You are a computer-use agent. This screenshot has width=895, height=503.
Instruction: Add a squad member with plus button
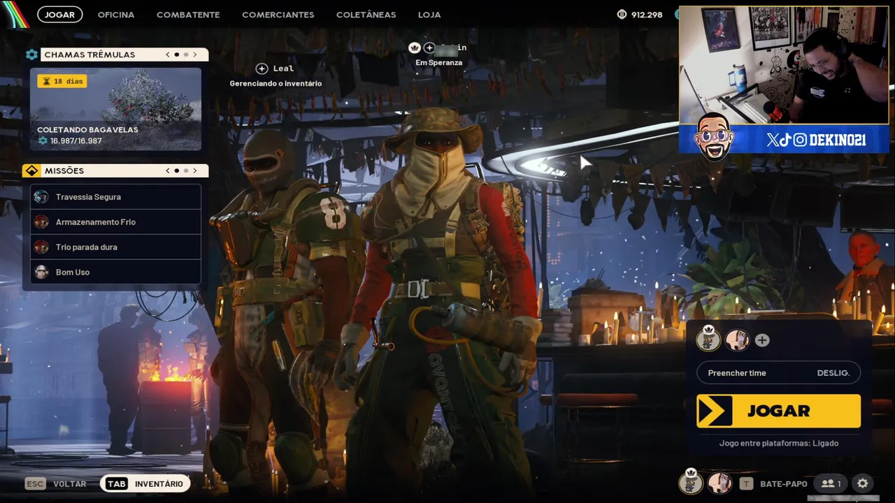(x=762, y=340)
